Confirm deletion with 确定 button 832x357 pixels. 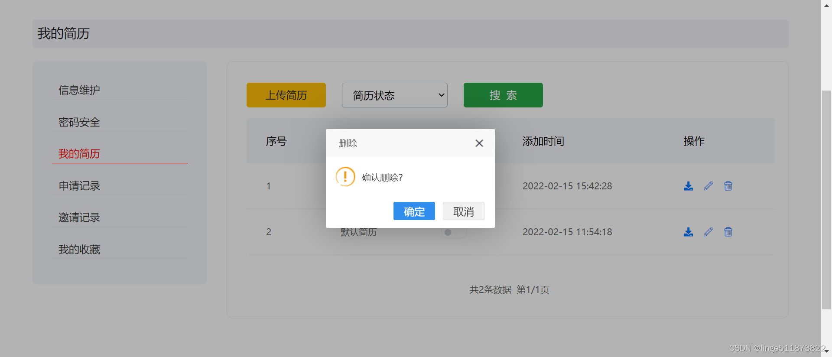[414, 211]
